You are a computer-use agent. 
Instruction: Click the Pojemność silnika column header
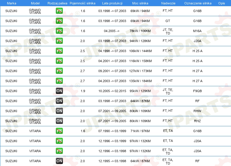[82, 3]
